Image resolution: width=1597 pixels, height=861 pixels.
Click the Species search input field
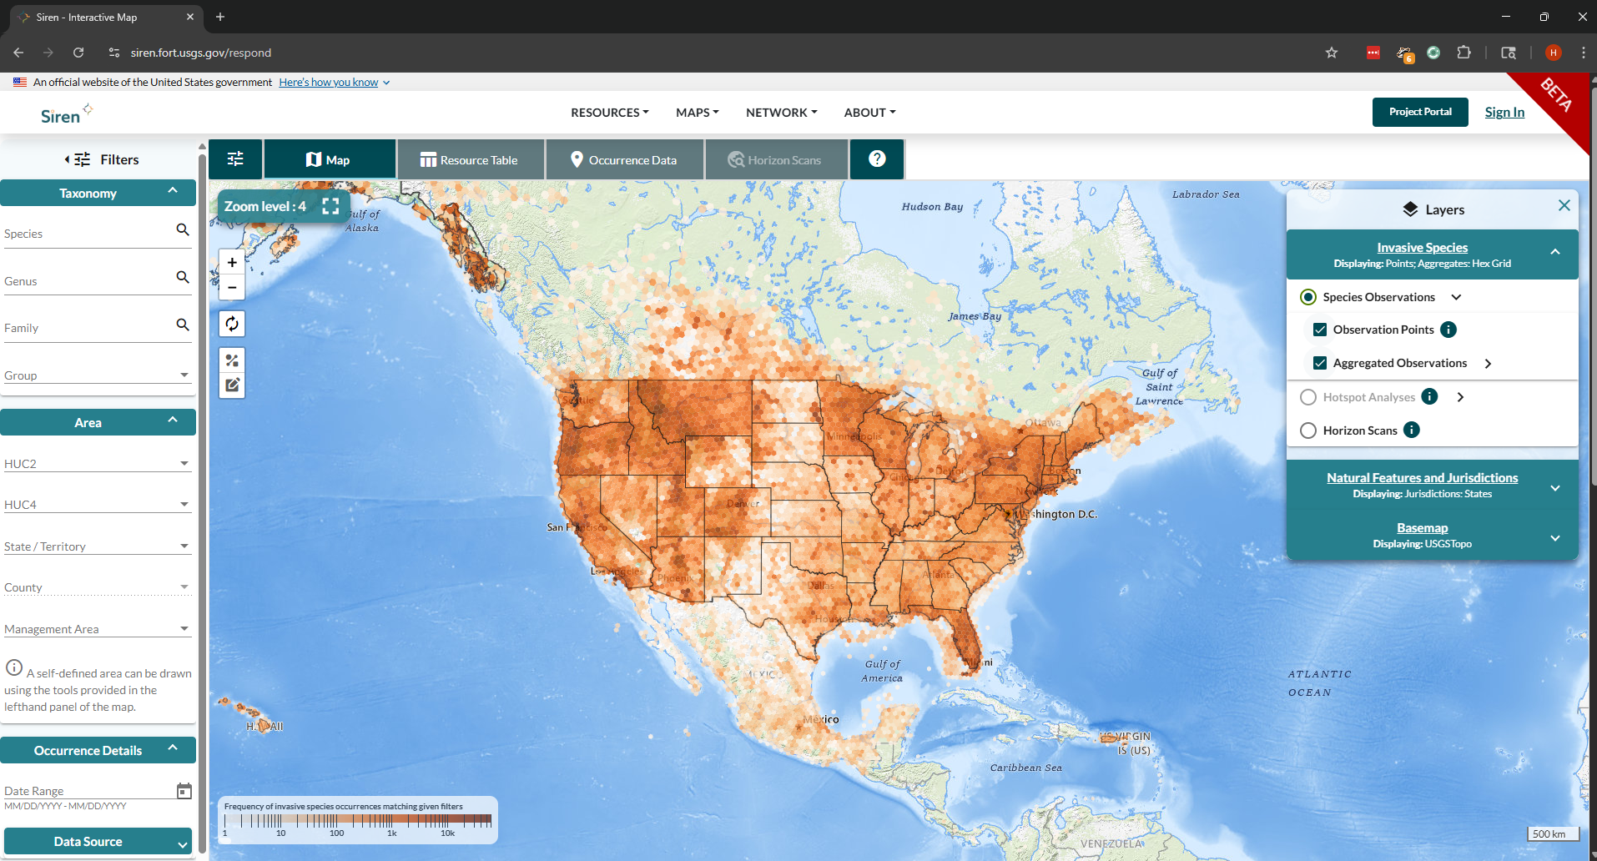(x=83, y=233)
